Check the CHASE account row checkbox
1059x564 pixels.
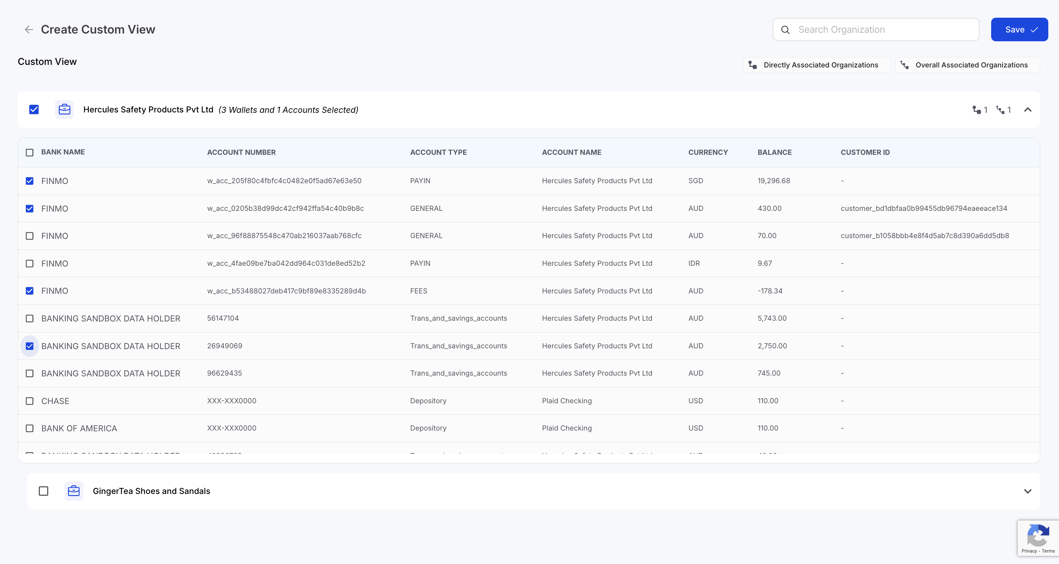(29, 401)
